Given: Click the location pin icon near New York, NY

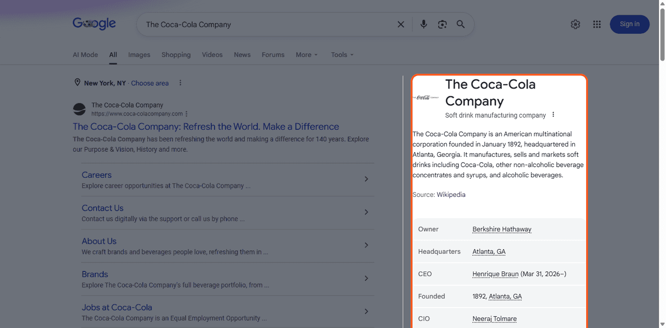Looking at the screenshot, I should point(77,83).
